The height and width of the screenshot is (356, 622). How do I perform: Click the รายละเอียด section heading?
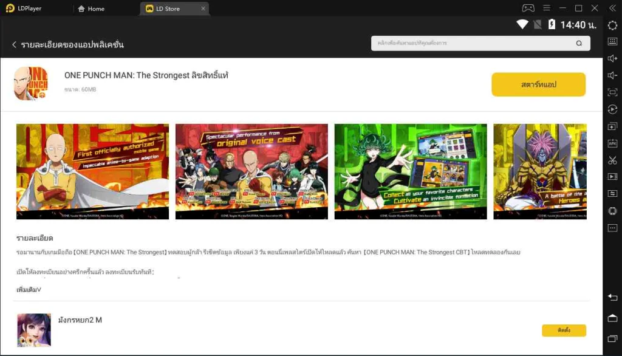35,238
